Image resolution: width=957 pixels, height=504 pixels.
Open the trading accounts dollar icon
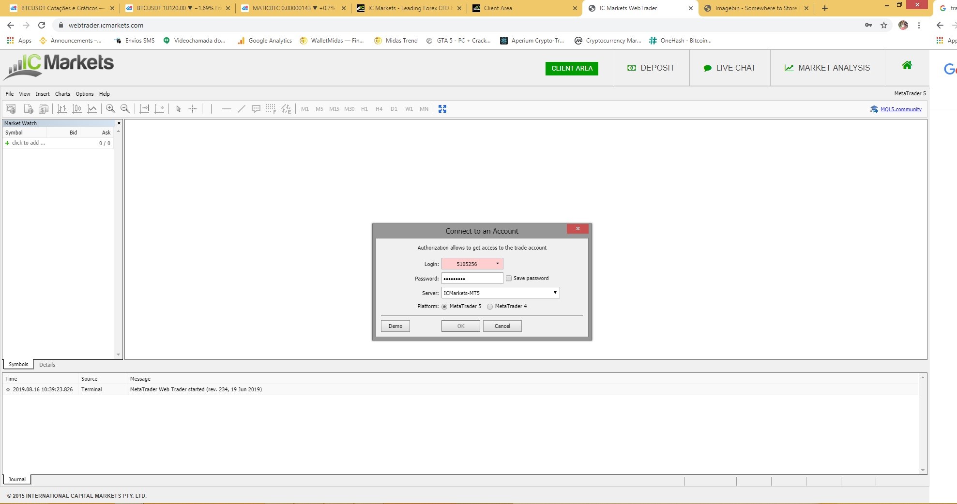tap(44, 109)
